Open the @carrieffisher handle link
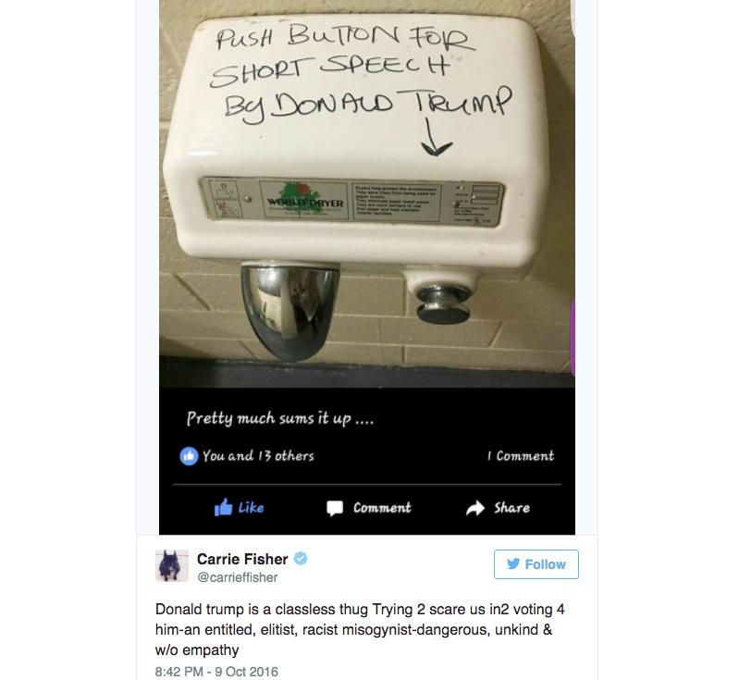Viewport: 739px width, 680px height. [x=238, y=577]
